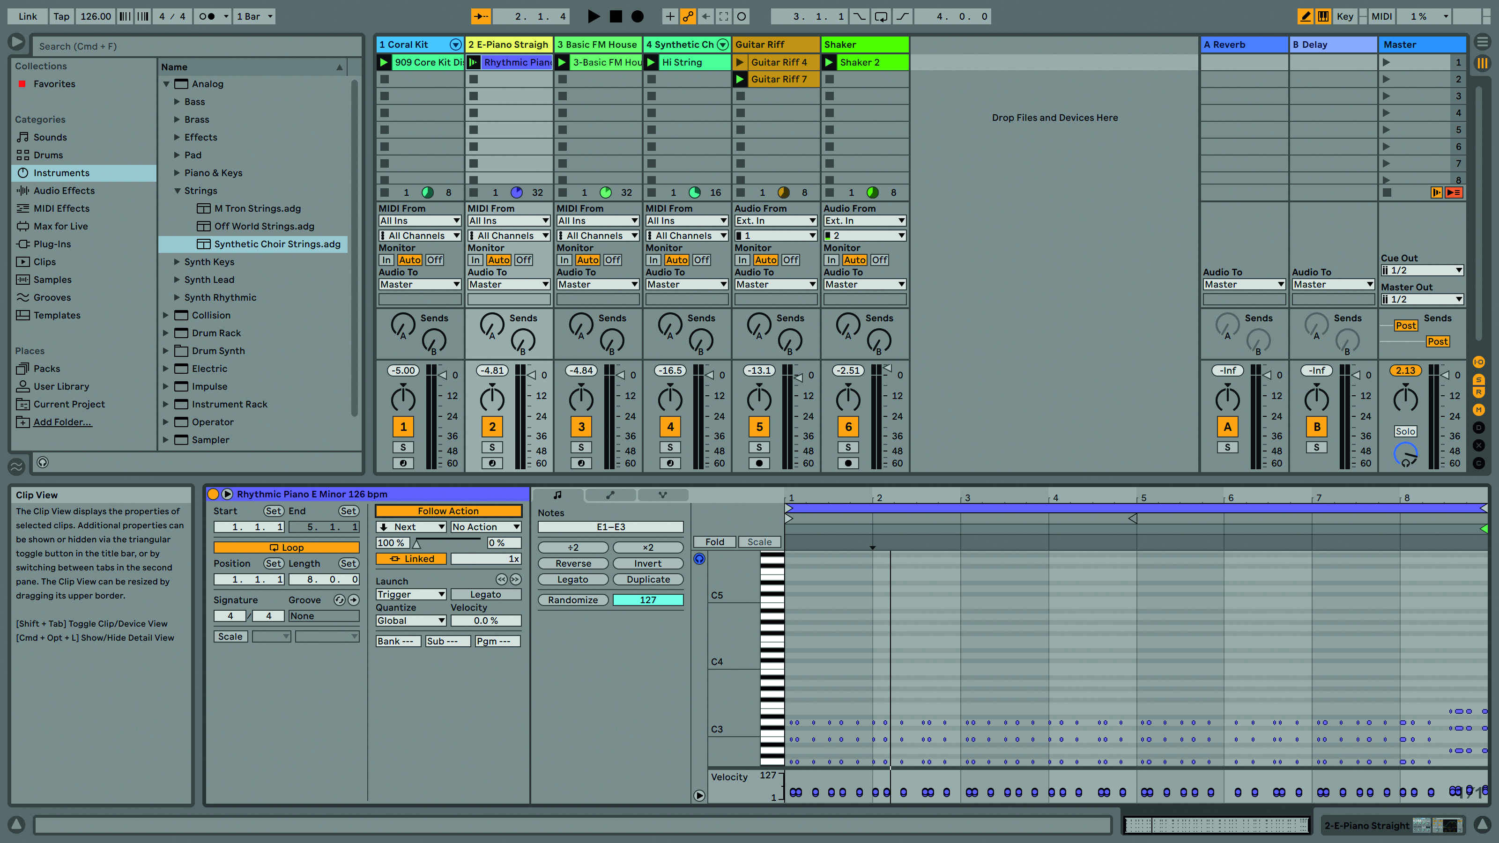The width and height of the screenshot is (1499, 843).
Task: Toggle Reverb return track activator A
Action: 1227,427
